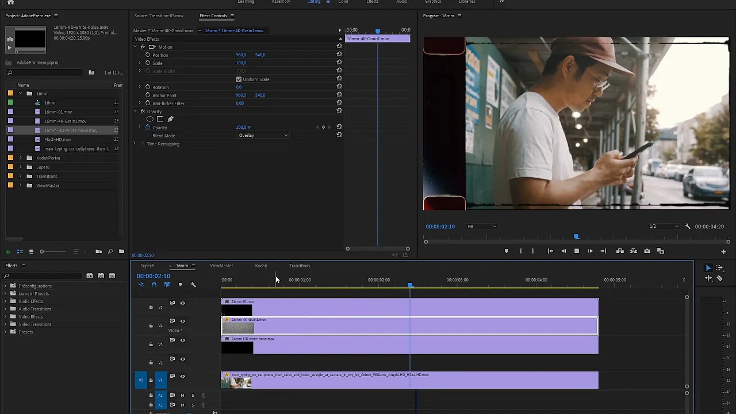Collapse the Motion effect properties

(135, 47)
